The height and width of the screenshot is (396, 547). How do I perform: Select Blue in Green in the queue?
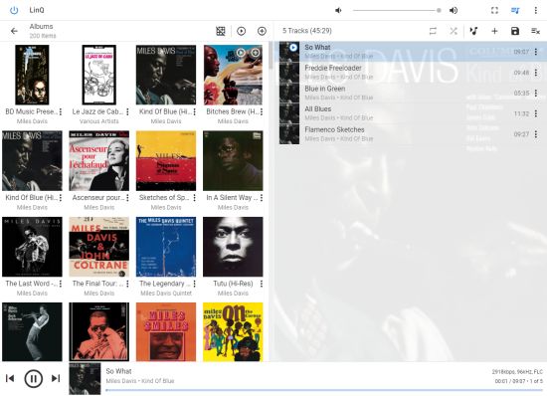tap(412, 94)
